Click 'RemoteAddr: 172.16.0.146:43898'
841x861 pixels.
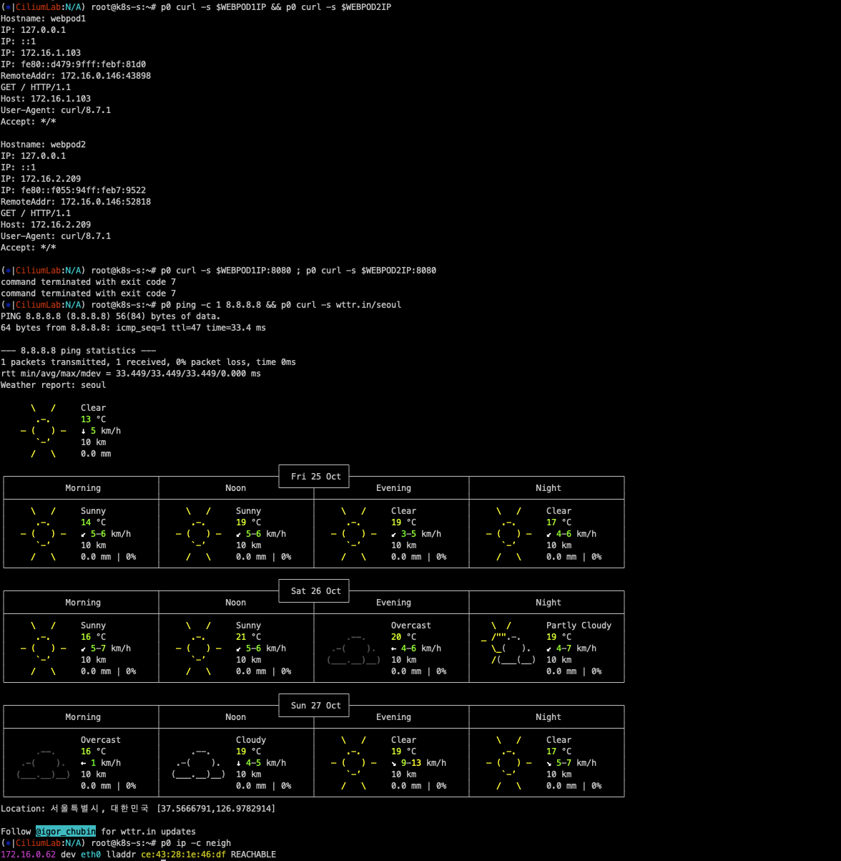point(76,76)
